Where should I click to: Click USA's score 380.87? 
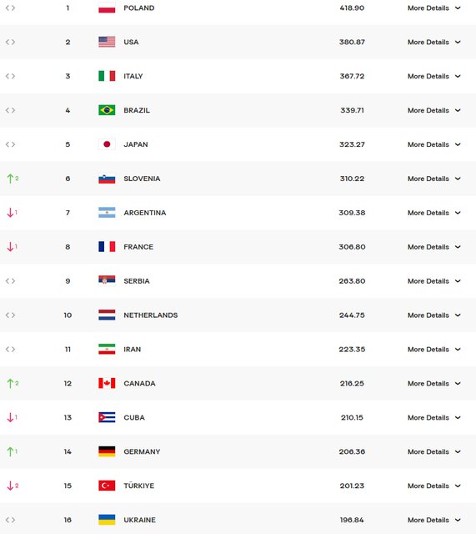352,43
